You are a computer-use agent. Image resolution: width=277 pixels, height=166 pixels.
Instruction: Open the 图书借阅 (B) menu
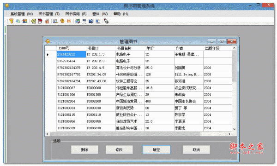click(x=76, y=14)
